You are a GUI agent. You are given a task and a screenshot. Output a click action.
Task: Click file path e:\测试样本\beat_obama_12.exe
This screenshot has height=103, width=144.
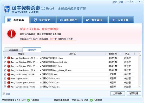point(56,70)
